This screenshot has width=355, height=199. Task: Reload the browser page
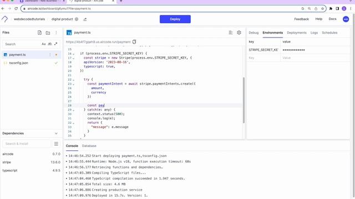16,9
